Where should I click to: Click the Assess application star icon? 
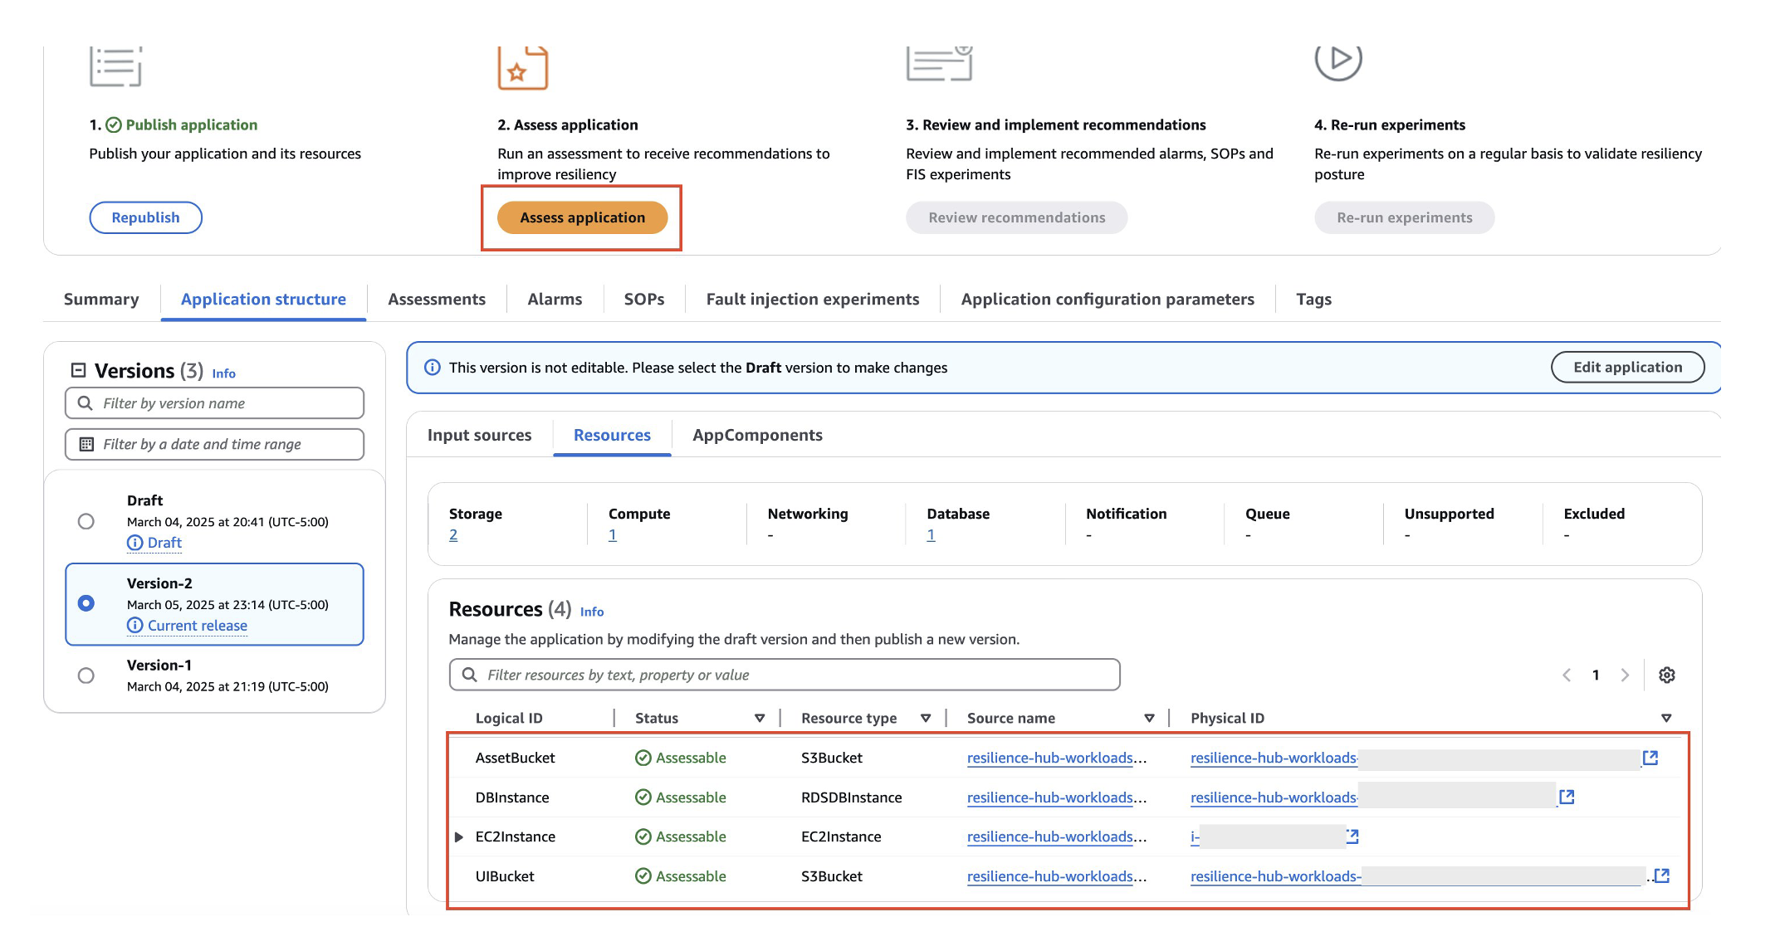(521, 68)
